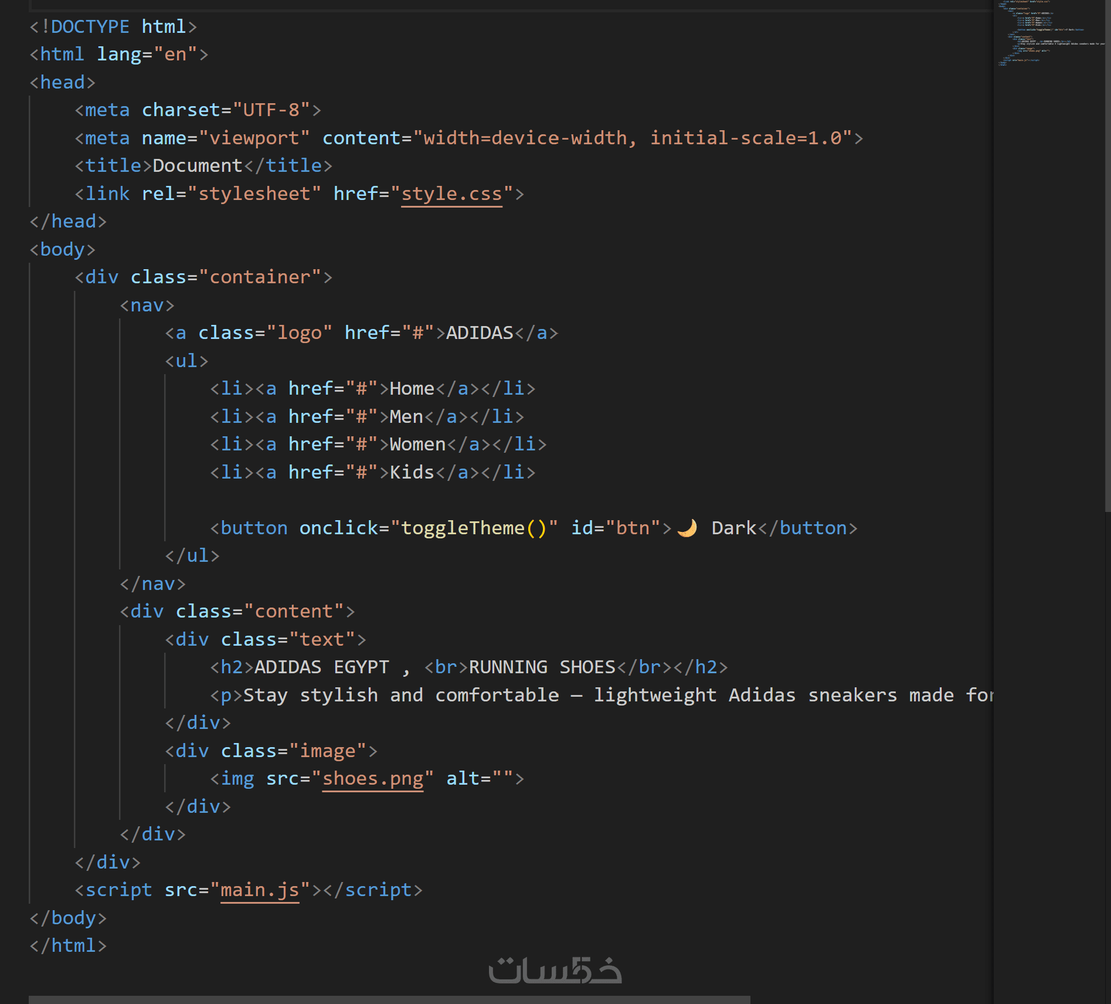Click the moon emoji in the button line
The height and width of the screenshot is (1004, 1111).
pyautogui.click(x=687, y=528)
